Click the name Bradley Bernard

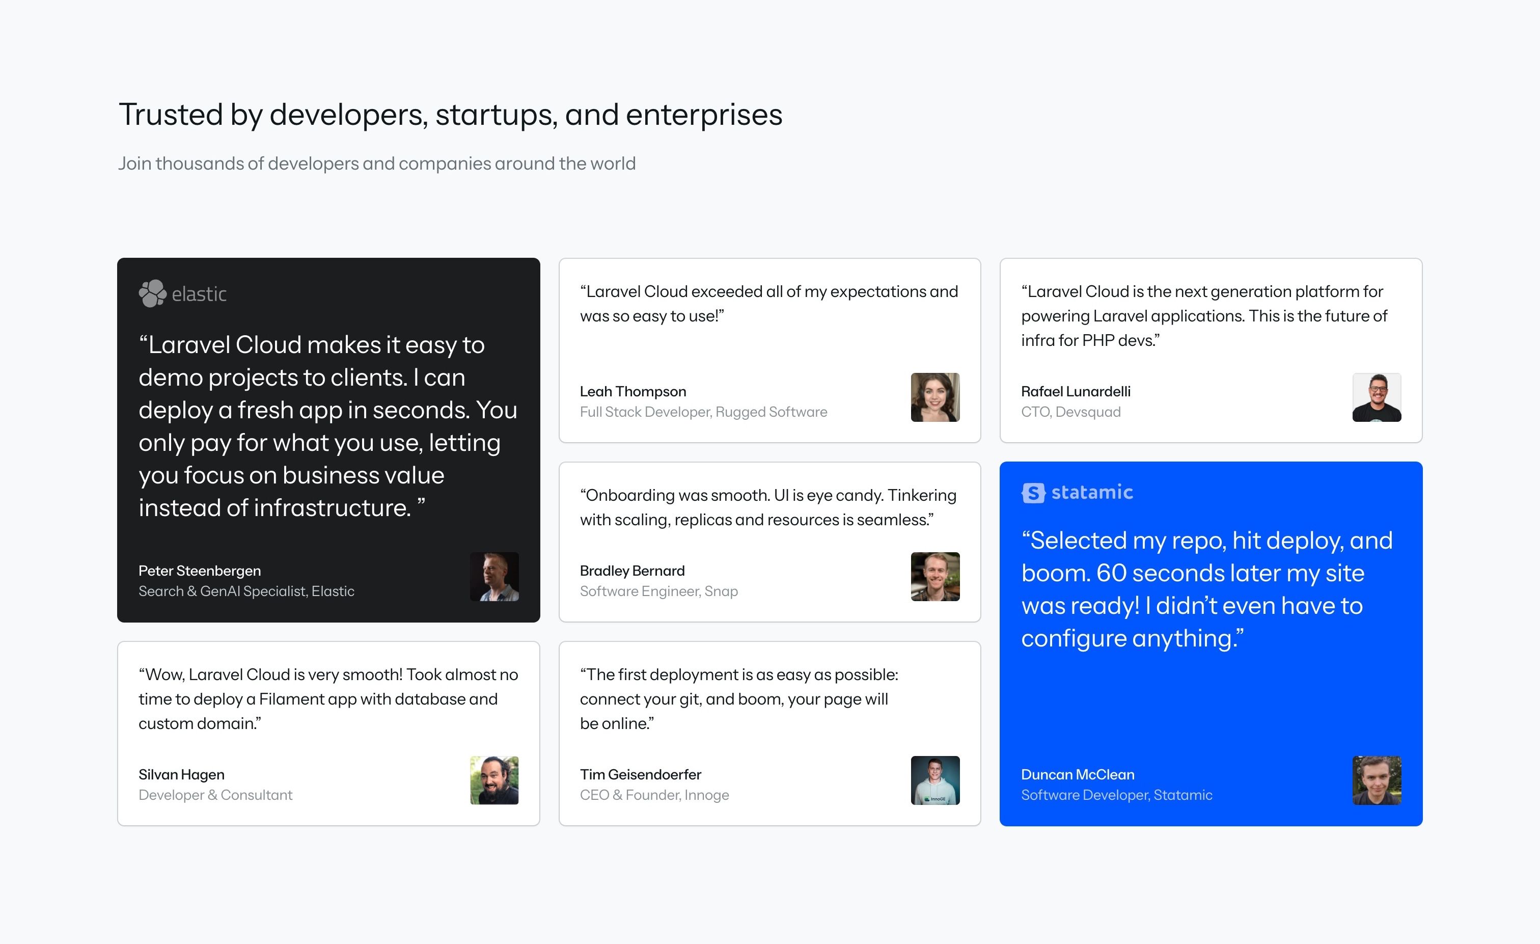[632, 571]
